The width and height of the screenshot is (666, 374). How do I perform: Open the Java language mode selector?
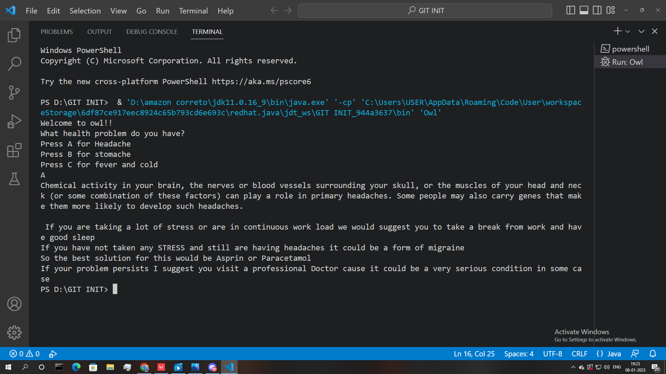[x=609, y=354]
